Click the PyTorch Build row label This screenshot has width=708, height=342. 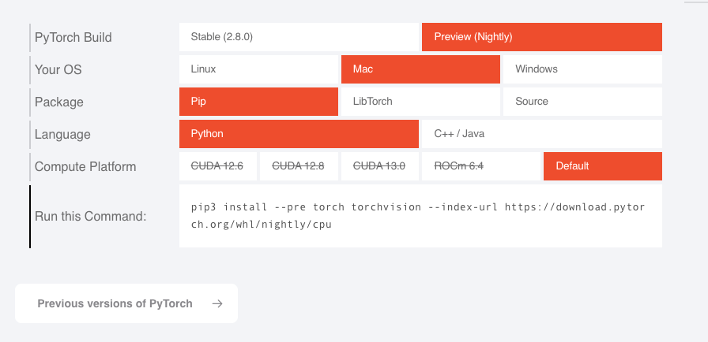pyautogui.click(x=73, y=38)
